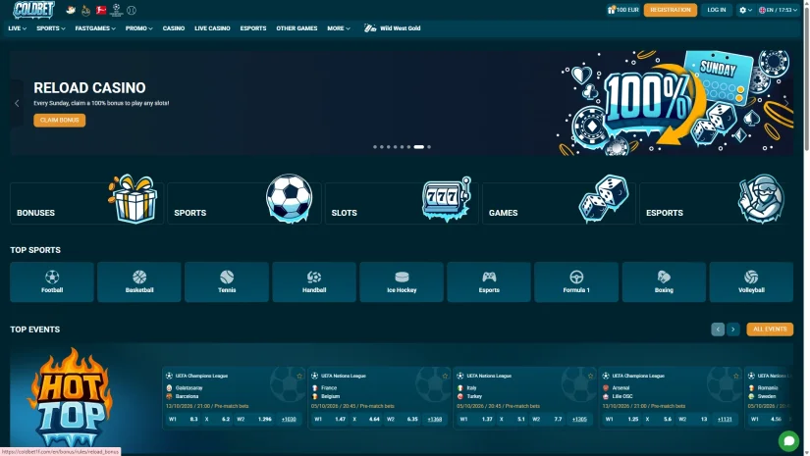
Task: Click the CLAIM BONUS button
Action: point(60,121)
